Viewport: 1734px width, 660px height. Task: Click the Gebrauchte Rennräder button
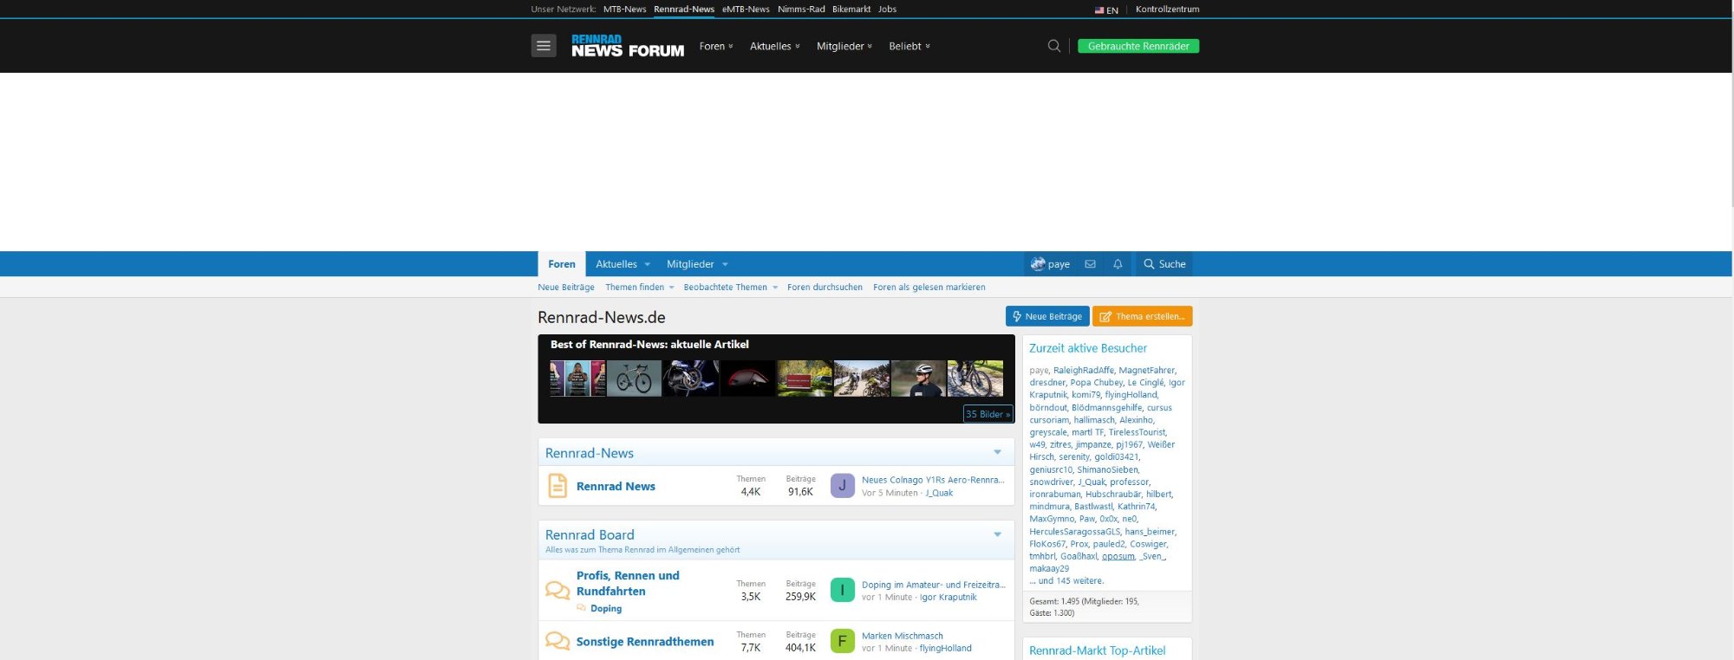tap(1138, 46)
